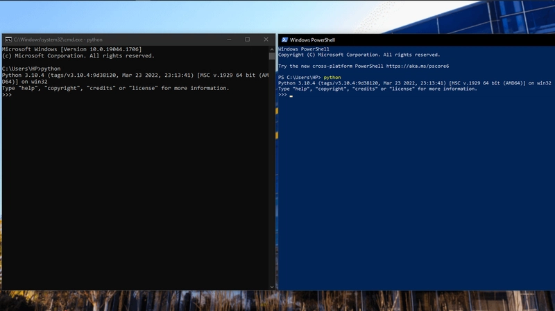Viewport: 555px width, 311px height.
Task: Open the cmd.exe window system menu icon
Action: [8, 39]
